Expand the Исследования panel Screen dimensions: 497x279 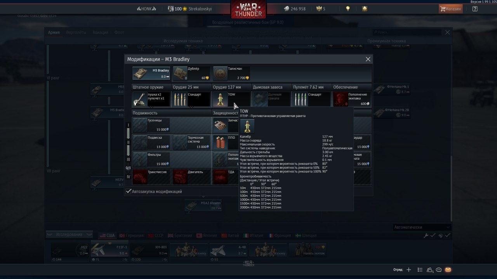[69, 234]
